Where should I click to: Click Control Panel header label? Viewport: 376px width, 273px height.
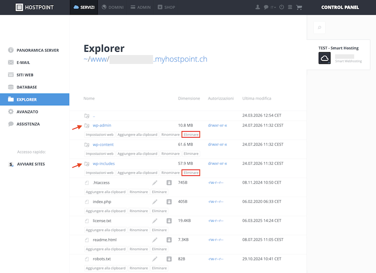point(340,8)
